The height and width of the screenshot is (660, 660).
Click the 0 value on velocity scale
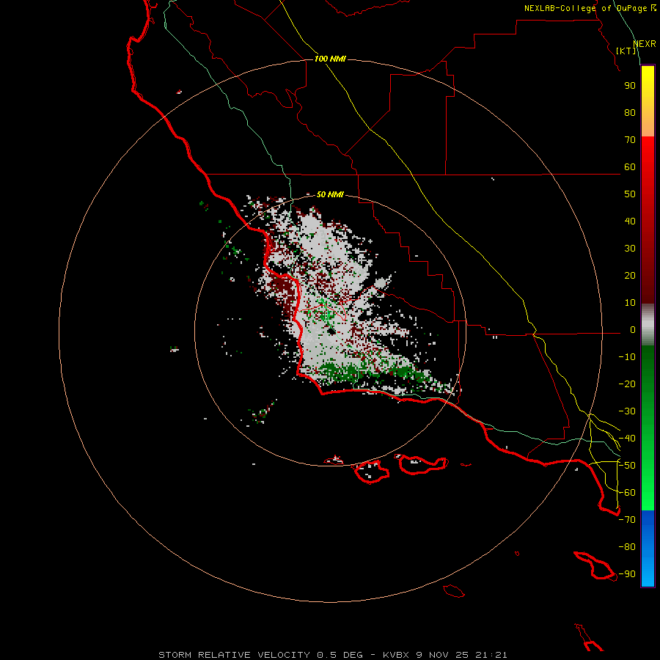tap(633, 330)
